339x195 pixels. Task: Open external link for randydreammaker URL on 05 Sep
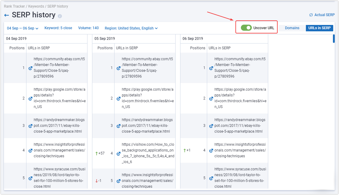(x=118, y=126)
